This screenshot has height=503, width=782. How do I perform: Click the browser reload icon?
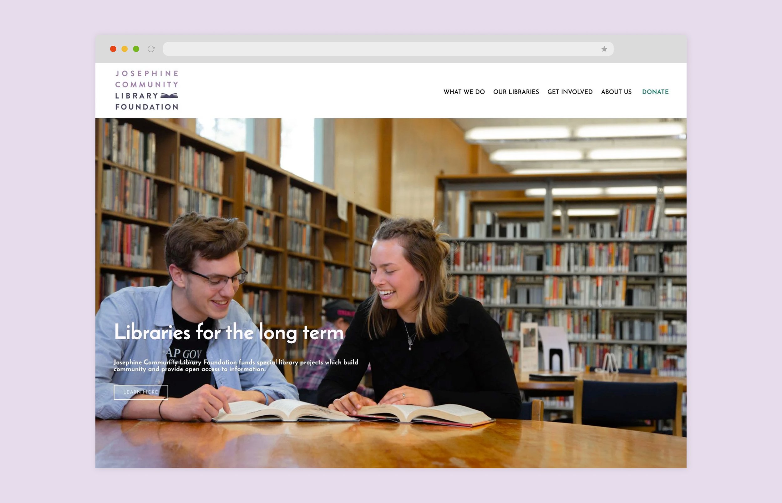(151, 49)
